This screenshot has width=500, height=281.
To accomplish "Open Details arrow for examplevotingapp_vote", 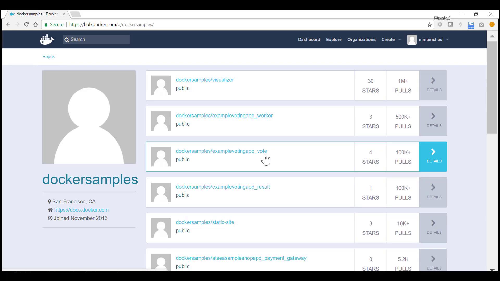I will (x=433, y=156).
